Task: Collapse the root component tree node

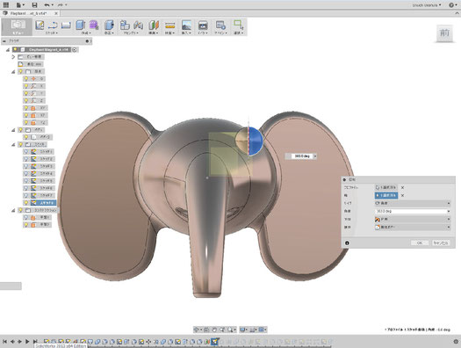Action: click(x=8, y=50)
